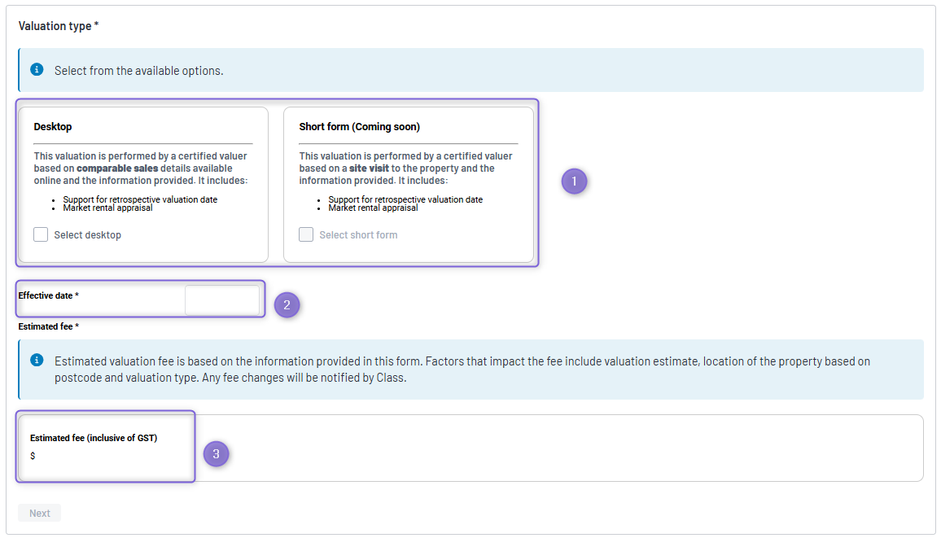This screenshot has height=538, width=941.
Task: Tick the Select desktop checkbox
Action: click(41, 234)
